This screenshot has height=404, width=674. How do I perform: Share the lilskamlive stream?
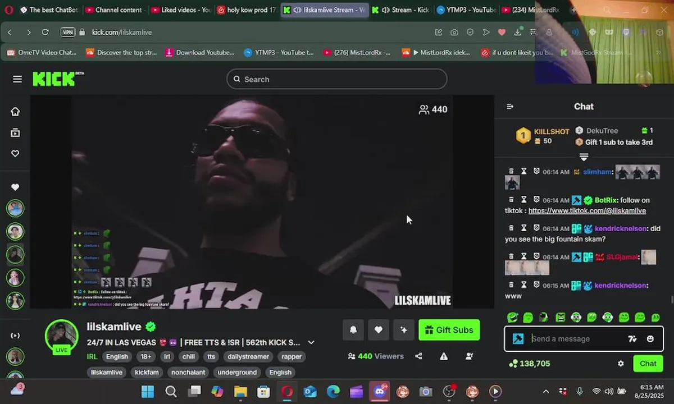coord(418,356)
